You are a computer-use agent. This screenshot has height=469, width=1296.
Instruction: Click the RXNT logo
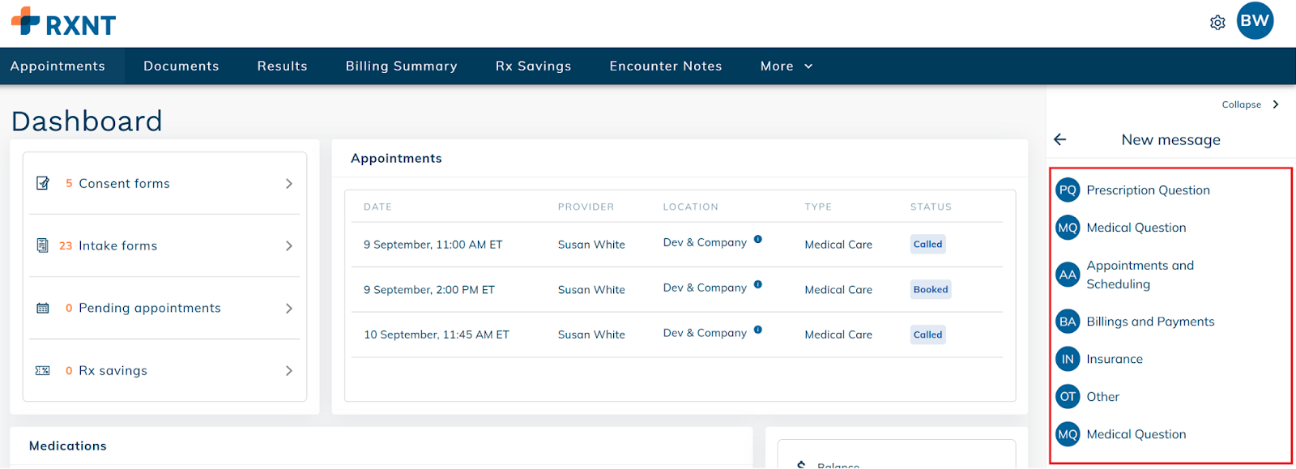[64, 23]
